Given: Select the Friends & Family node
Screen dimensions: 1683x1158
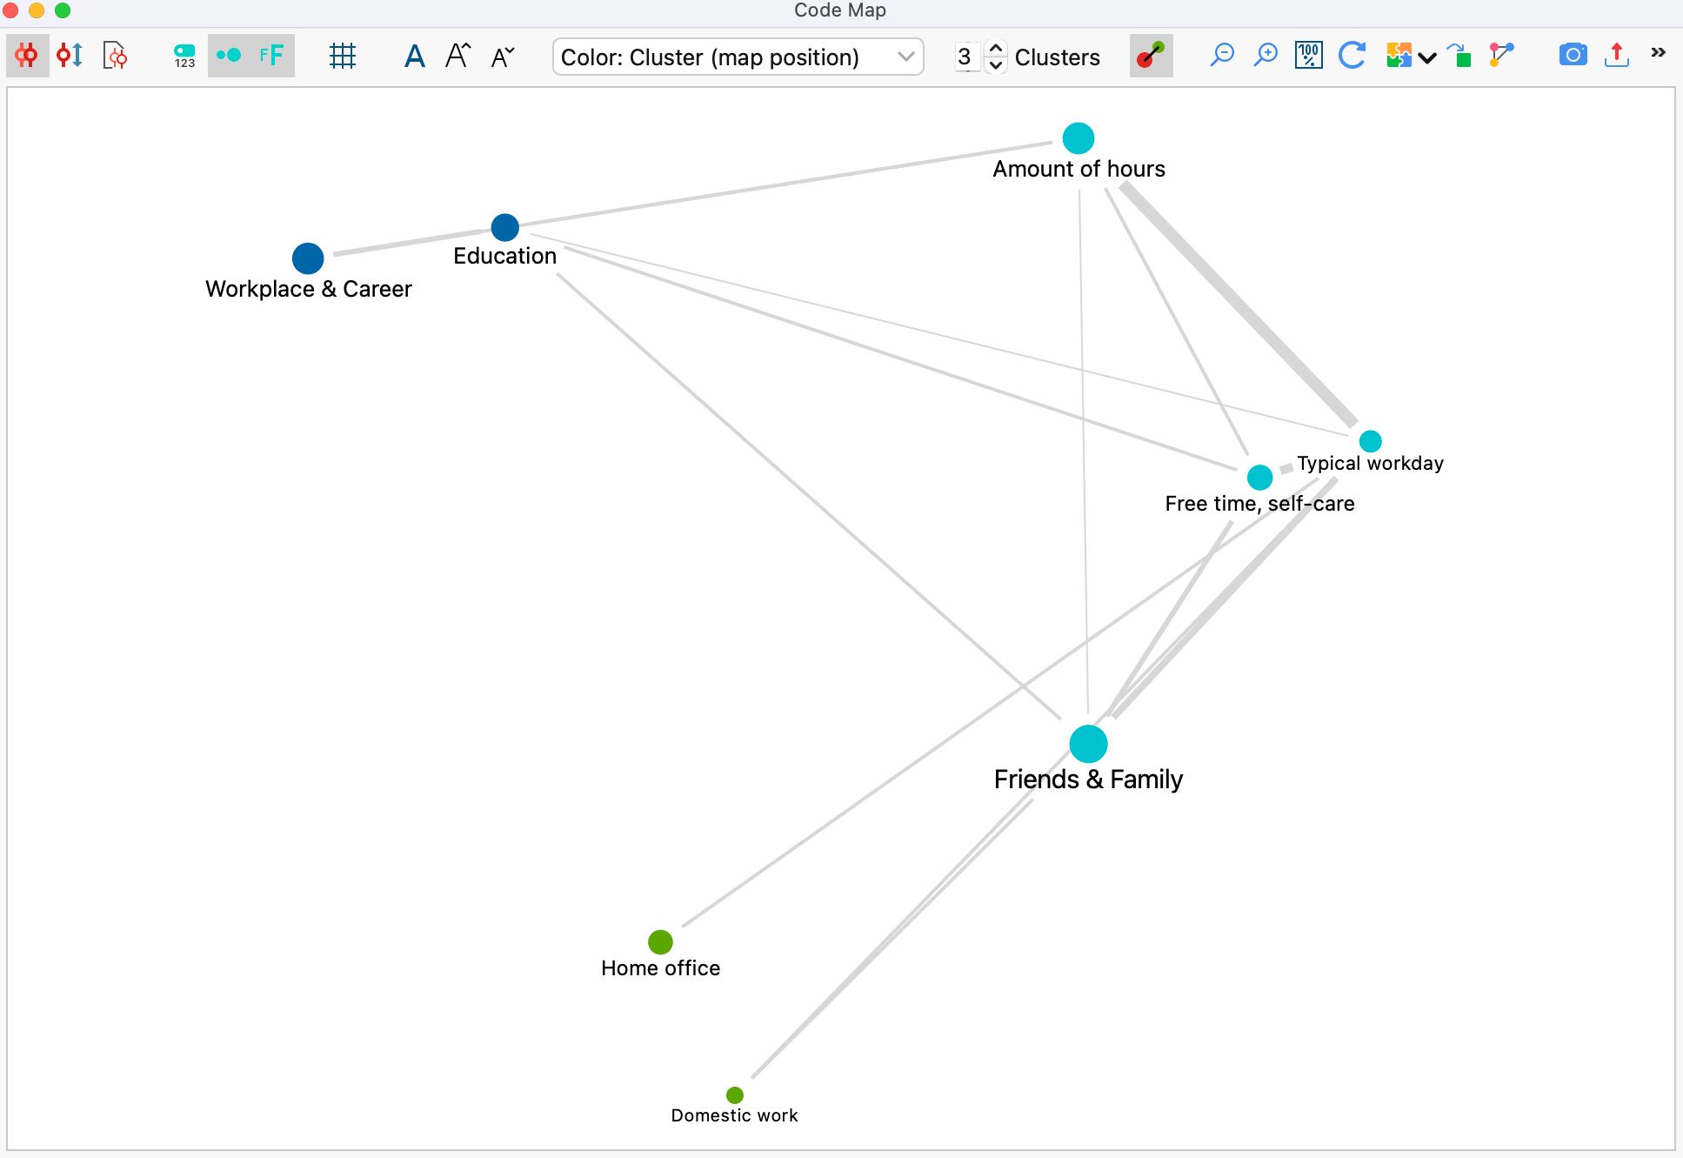Looking at the screenshot, I should [x=1089, y=745].
